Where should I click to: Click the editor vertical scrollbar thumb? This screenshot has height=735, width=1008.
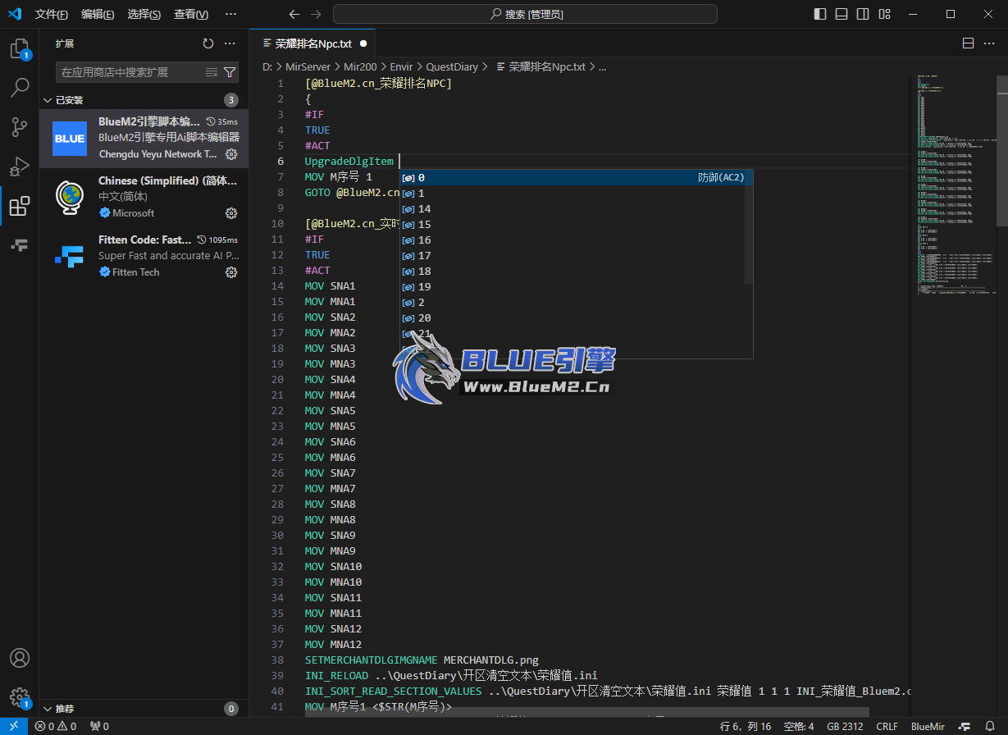click(1001, 149)
